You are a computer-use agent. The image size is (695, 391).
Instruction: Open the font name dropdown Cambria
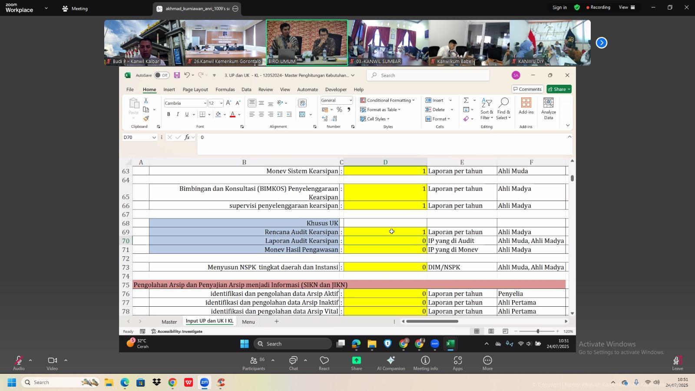click(205, 103)
